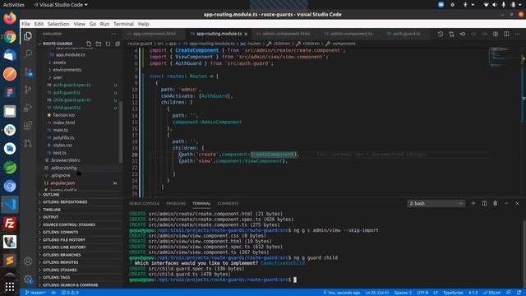Open editor more actions ellipsis
The image size is (526, 296).
pos(517,34)
